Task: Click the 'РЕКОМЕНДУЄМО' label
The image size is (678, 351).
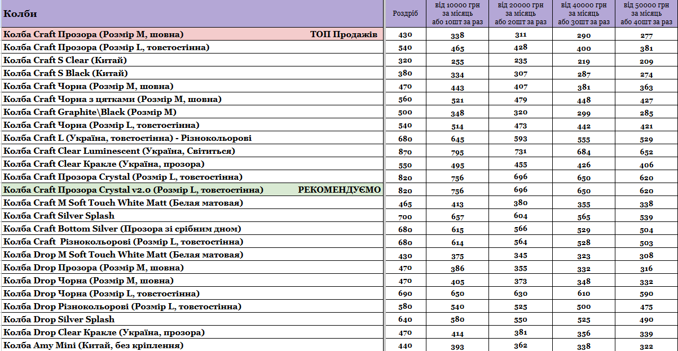Action: 340,190
